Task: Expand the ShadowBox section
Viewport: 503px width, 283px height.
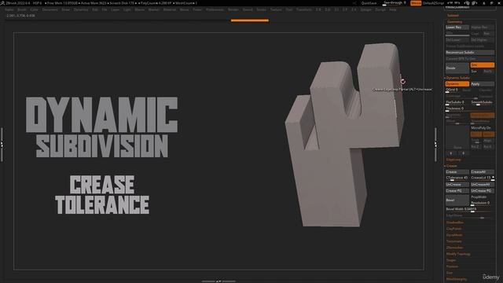Action: [x=455, y=222]
